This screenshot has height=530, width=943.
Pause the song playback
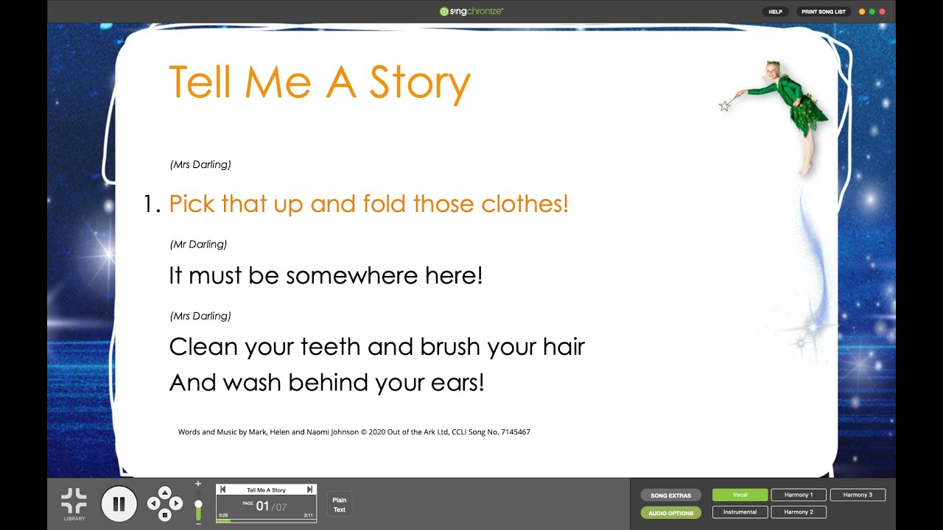tap(119, 504)
